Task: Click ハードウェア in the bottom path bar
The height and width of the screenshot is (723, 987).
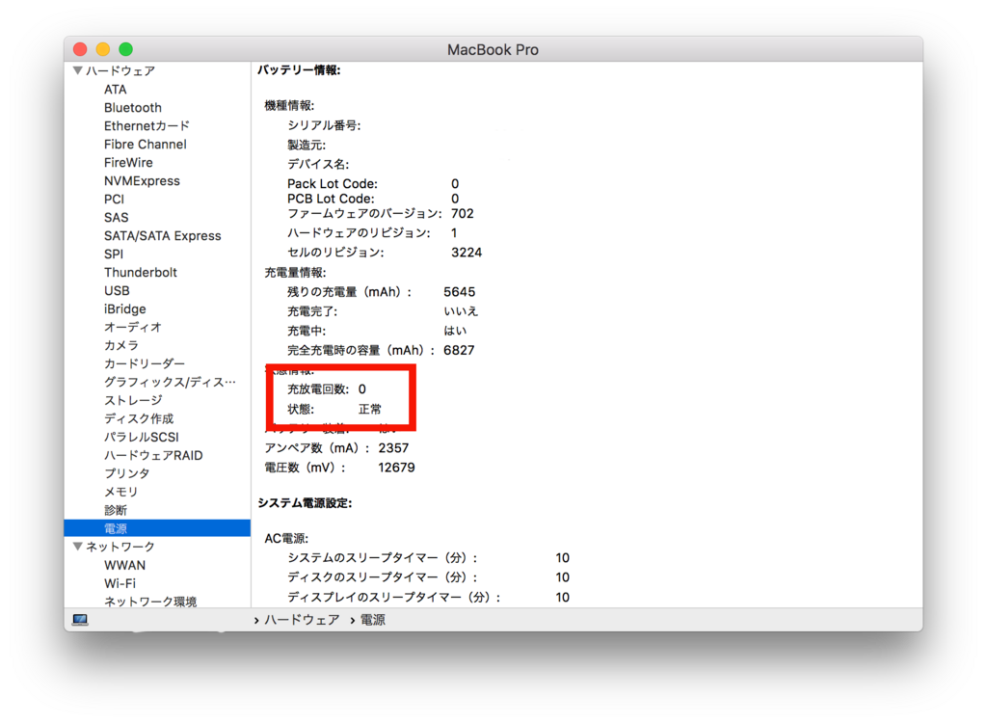Action: (302, 620)
